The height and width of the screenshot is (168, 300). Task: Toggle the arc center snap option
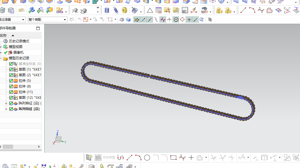click(176, 19)
